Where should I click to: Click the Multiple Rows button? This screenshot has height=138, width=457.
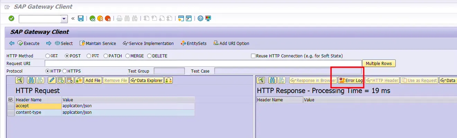coord(379,63)
